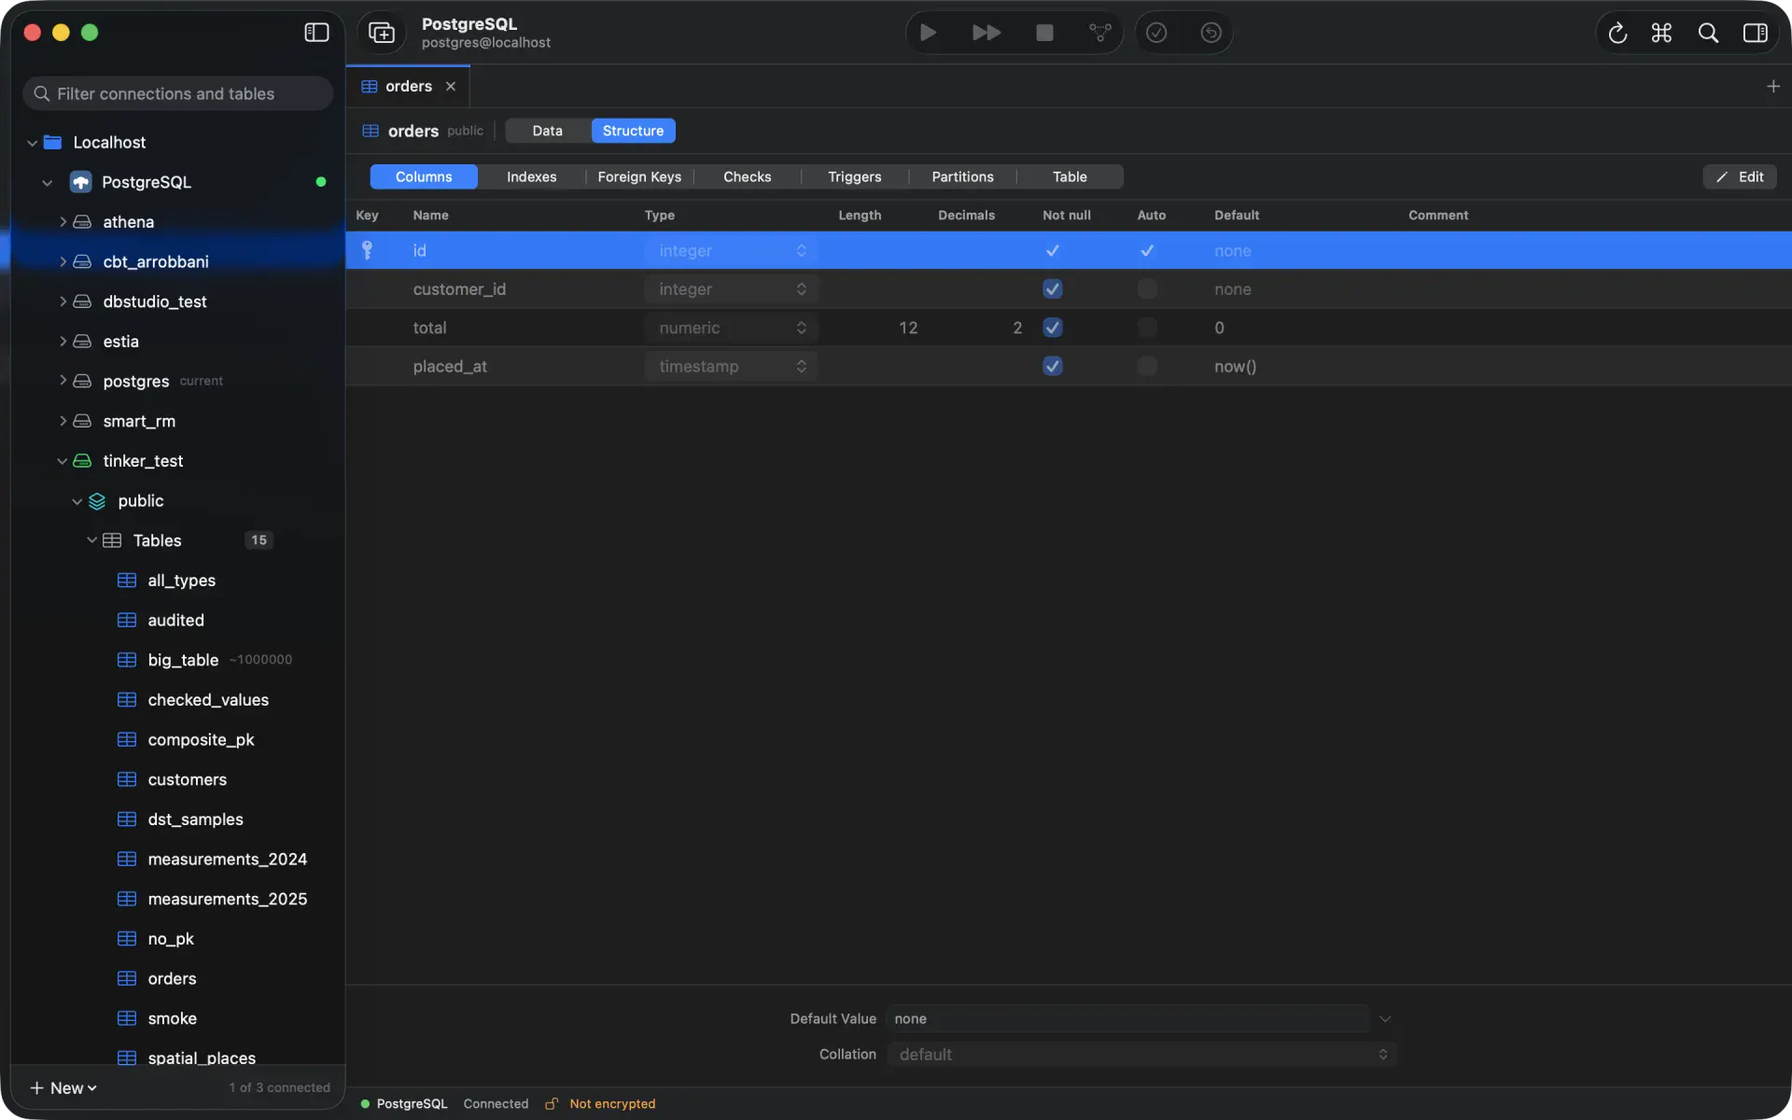Click the table icon in orders header
This screenshot has width=1792, height=1120.
tap(371, 131)
